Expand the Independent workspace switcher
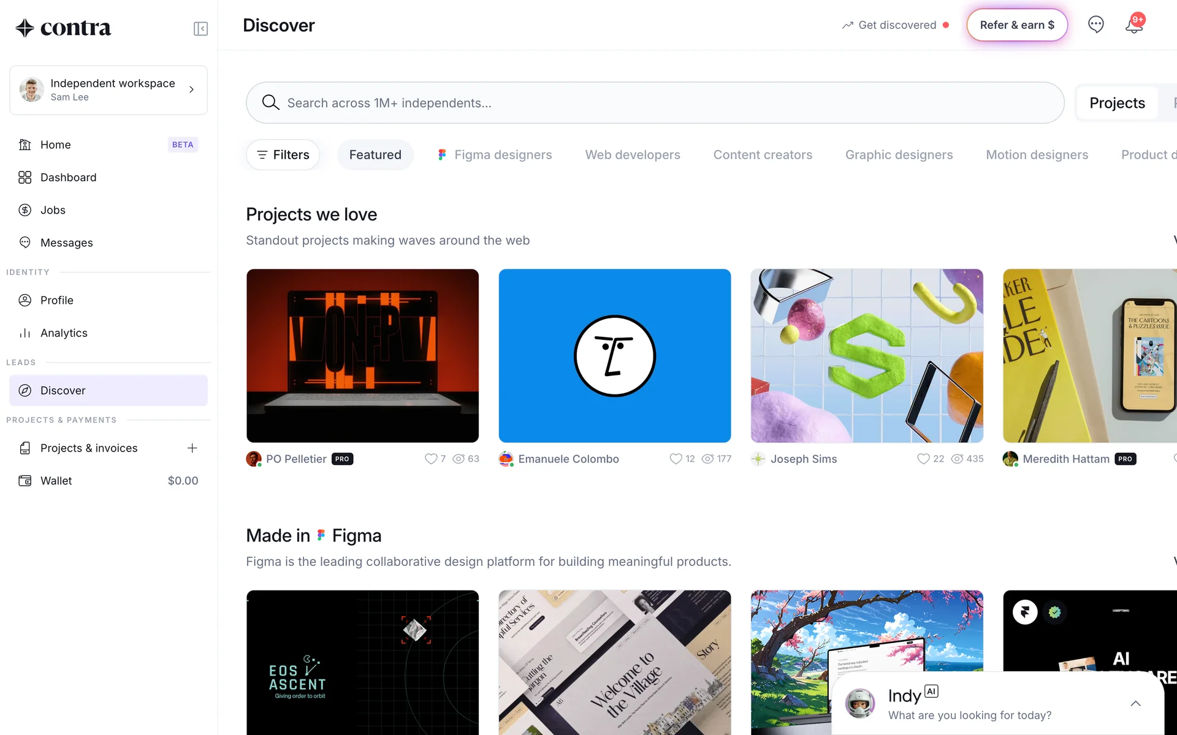Image resolution: width=1177 pixels, height=735 pixels. coord(109,90)
